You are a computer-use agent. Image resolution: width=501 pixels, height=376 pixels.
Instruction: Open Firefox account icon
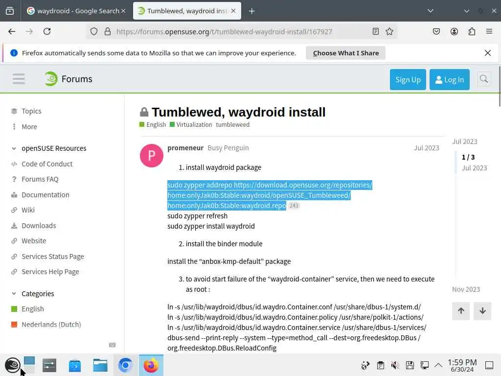tap(454, 31)
